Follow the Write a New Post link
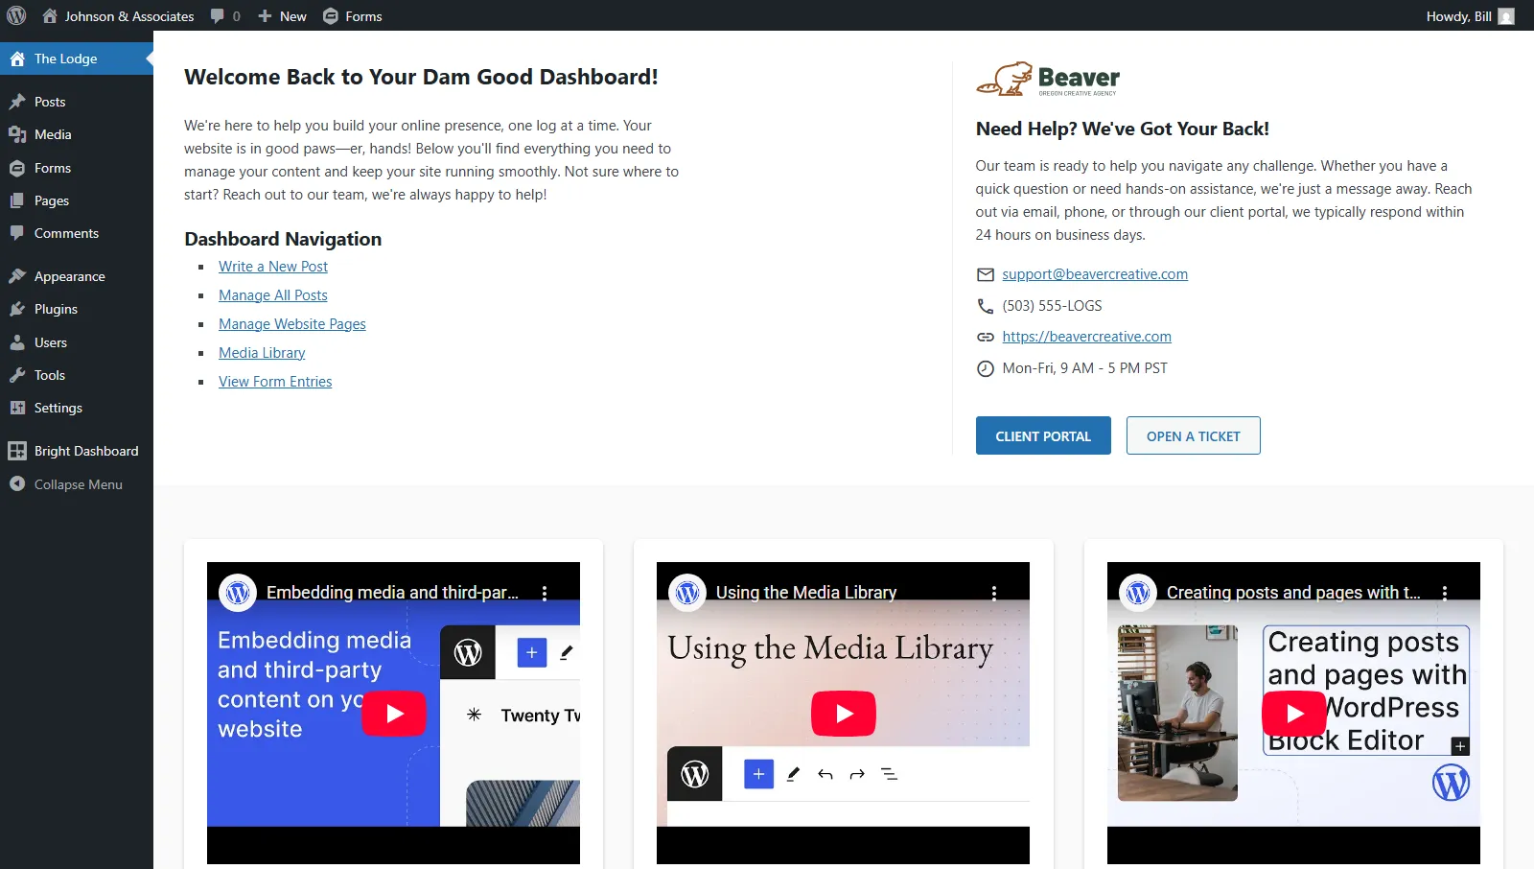 click(273, 267)
